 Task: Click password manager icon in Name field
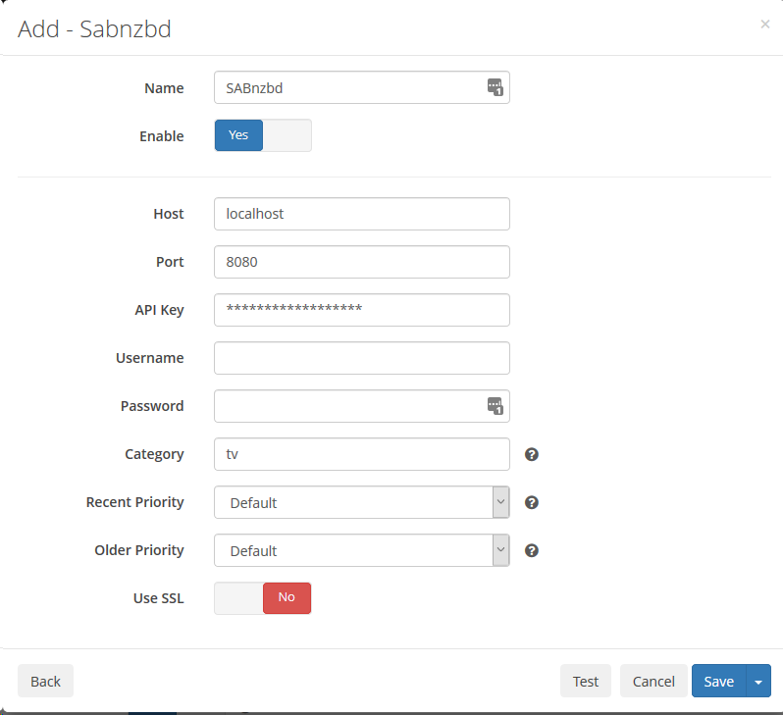click(495, 87)
